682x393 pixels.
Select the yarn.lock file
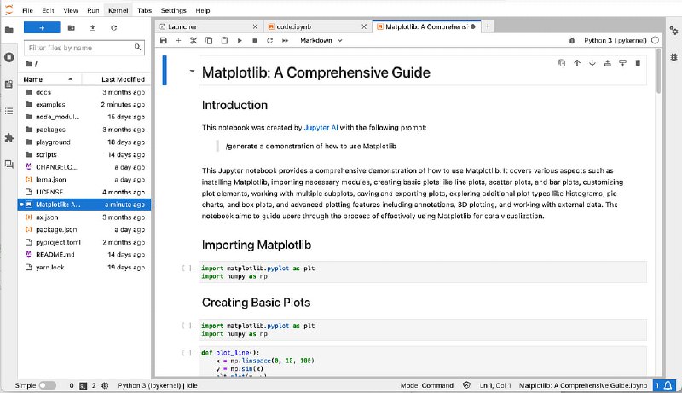[x=84, y=268]
